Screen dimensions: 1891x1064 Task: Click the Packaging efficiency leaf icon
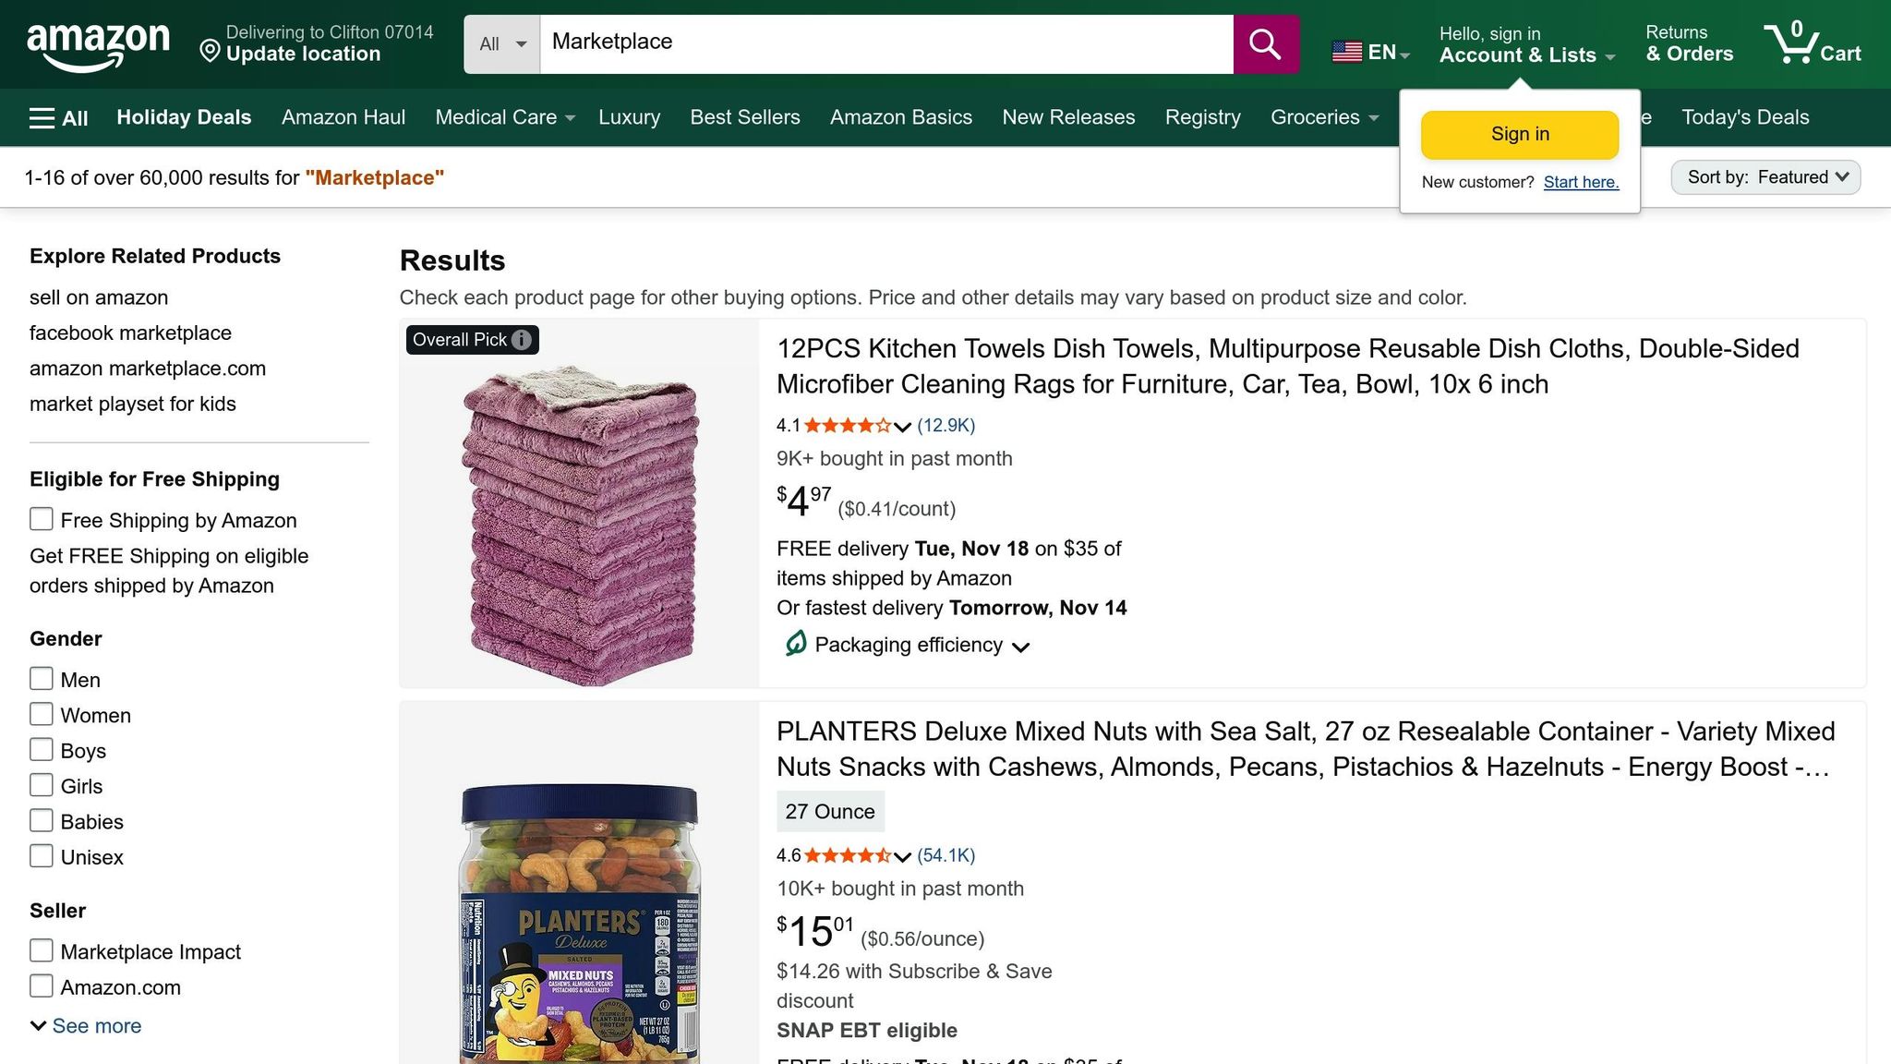click(x=795, y=645)
